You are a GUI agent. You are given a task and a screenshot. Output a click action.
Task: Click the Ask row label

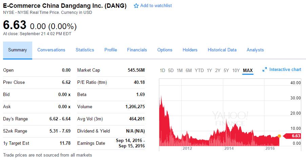click(7, 107)
